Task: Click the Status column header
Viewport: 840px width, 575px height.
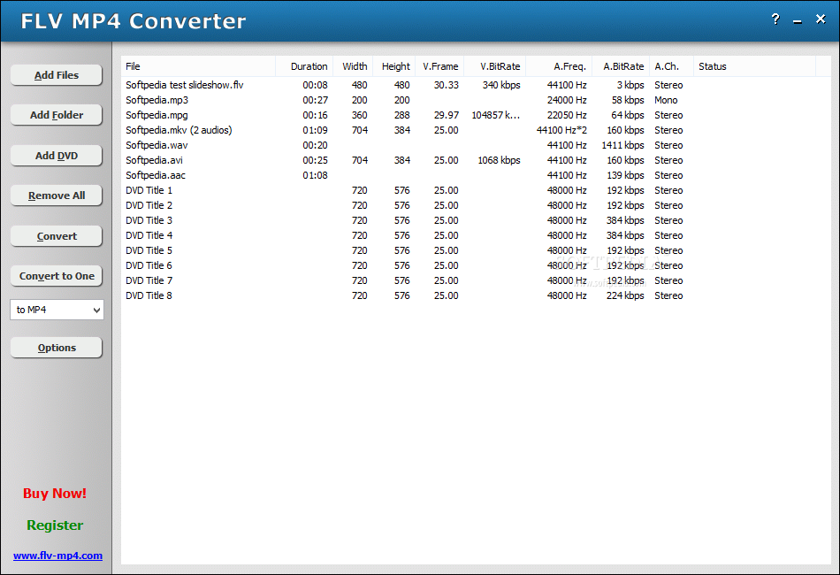Action: tap(754, 66)
